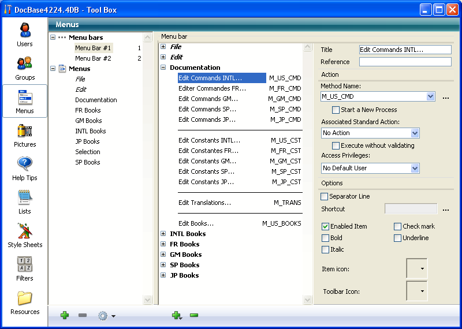Go to the Lists section
This screenshot has width=462, height=329.
tap(25, 202)
